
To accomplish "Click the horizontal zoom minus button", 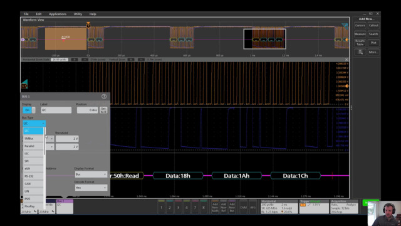I will click(x=85, y=60).
